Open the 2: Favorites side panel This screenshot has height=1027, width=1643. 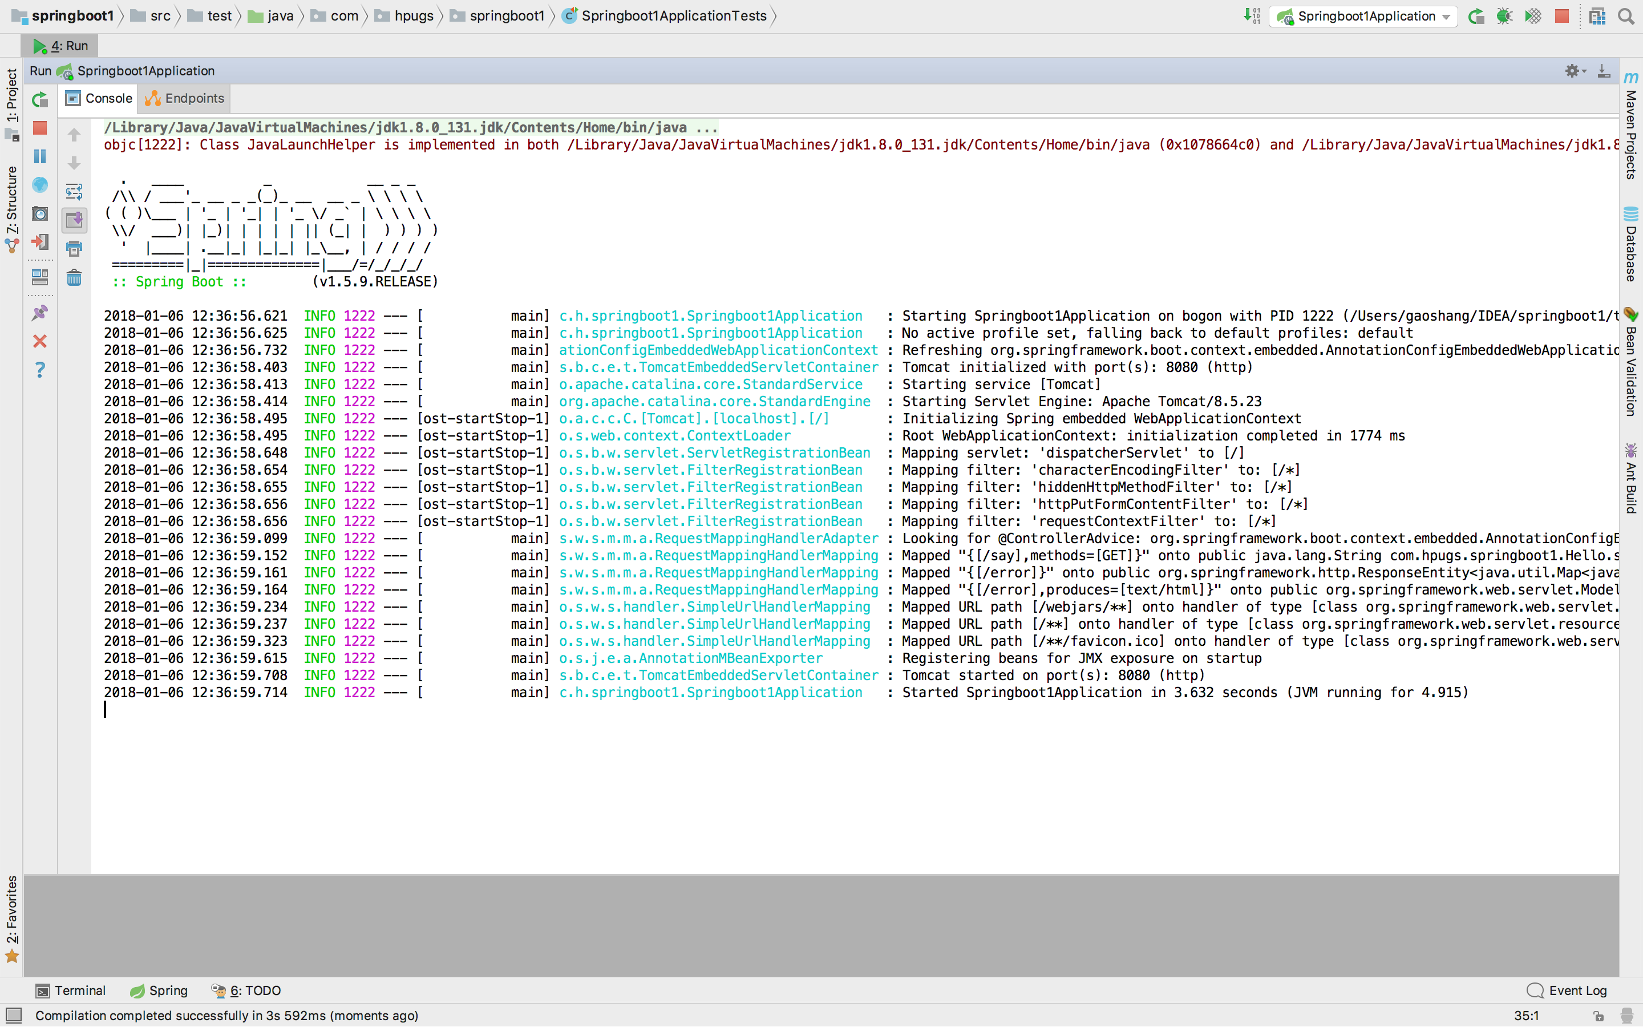11,919
